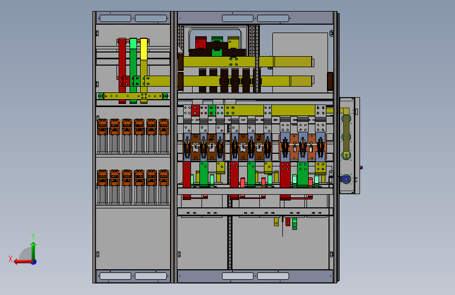Select the bottom-right vent slot of right cabinet
The height and width of the screenshot is (295, 455).
click(273, 276)
